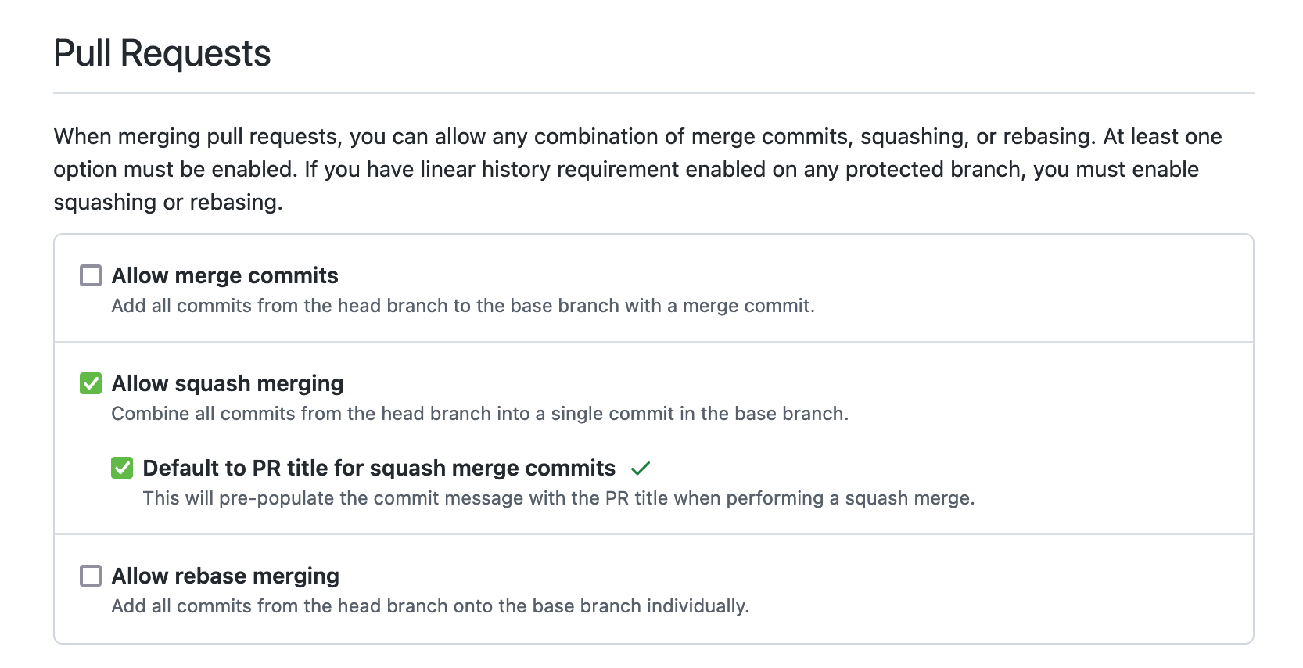
Task: Click the squash merging description text
Action: [483, 414]
